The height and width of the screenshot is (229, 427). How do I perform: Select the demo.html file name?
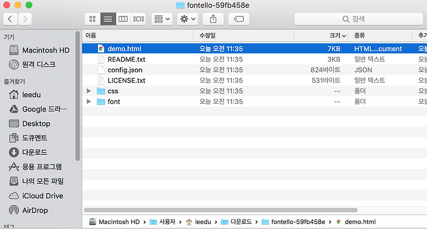(125, 49)
